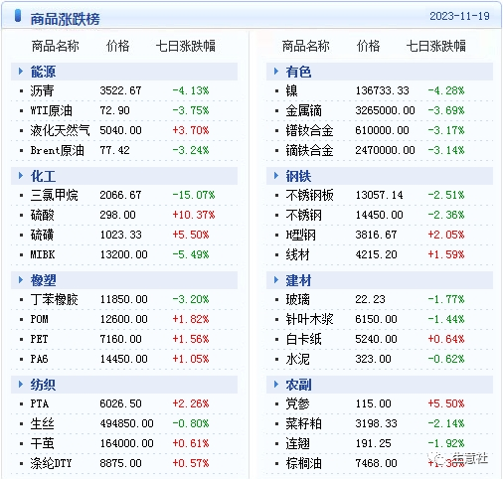Screen dimensions: 503x479
Task: Click the 三氯甲烷 change value -15.07%
Action: pyautogui.click(x=194, y=195)
